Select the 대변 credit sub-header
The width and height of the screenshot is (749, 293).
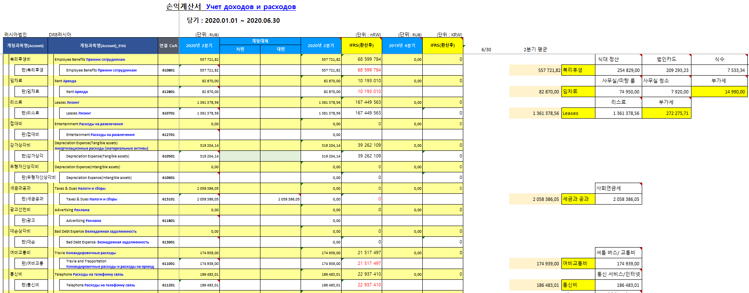(281, 49)
